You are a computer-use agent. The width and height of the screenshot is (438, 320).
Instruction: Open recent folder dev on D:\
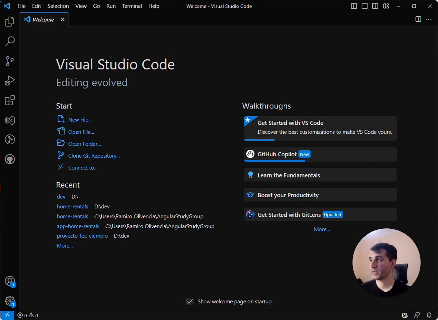click(61, 197)
